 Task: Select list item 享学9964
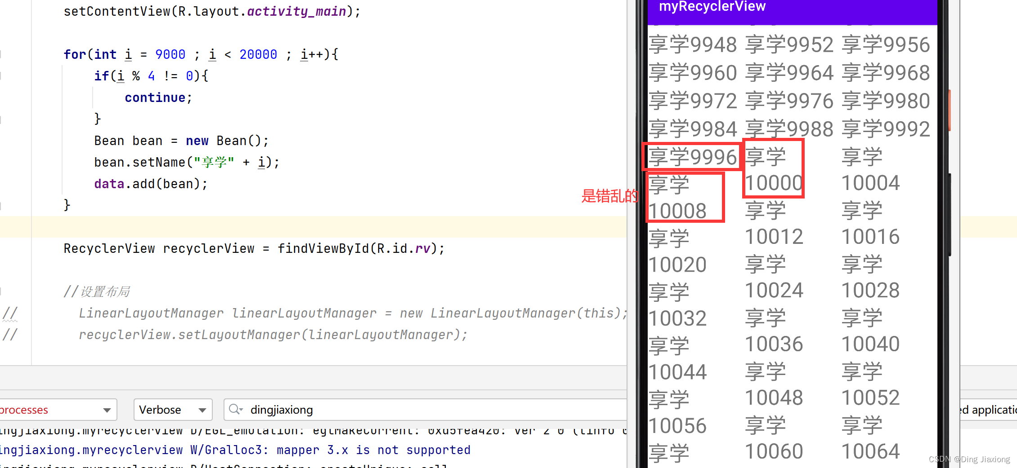point(789,73)
